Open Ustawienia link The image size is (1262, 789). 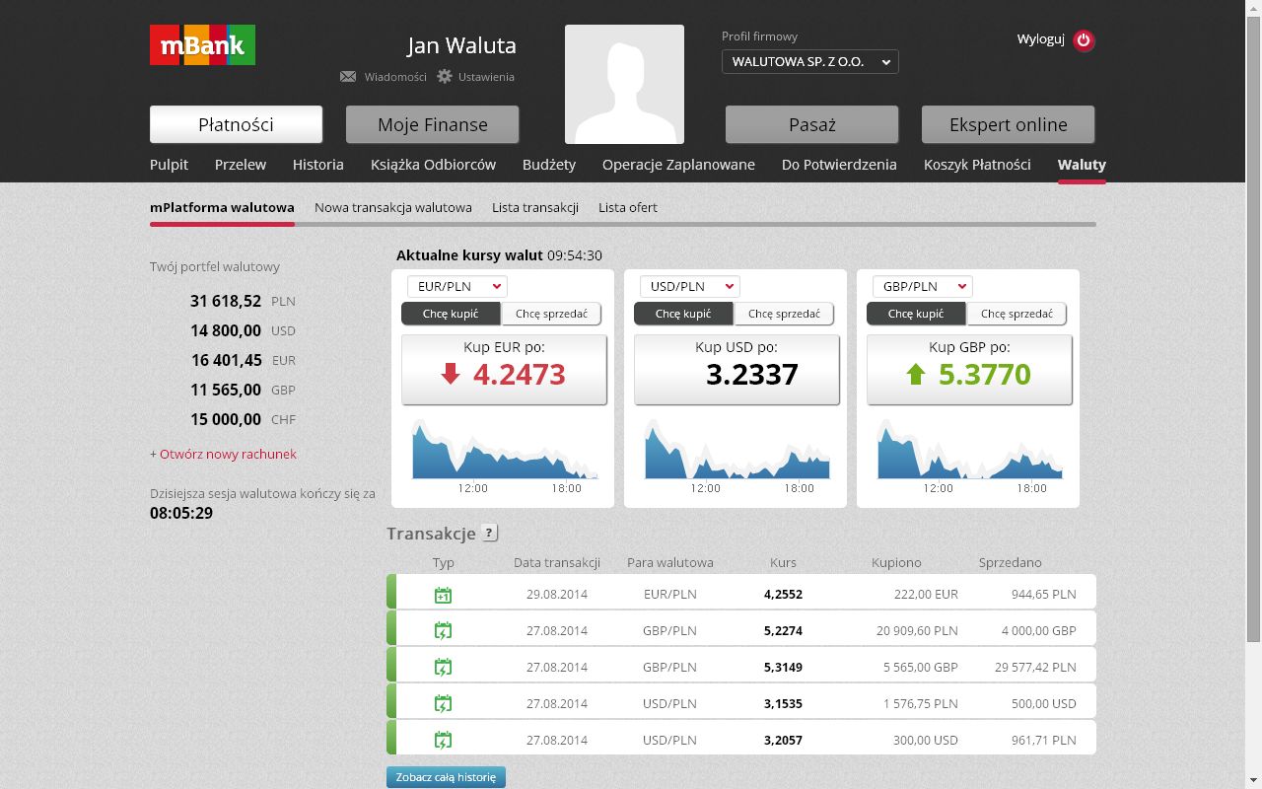[486, 77]
